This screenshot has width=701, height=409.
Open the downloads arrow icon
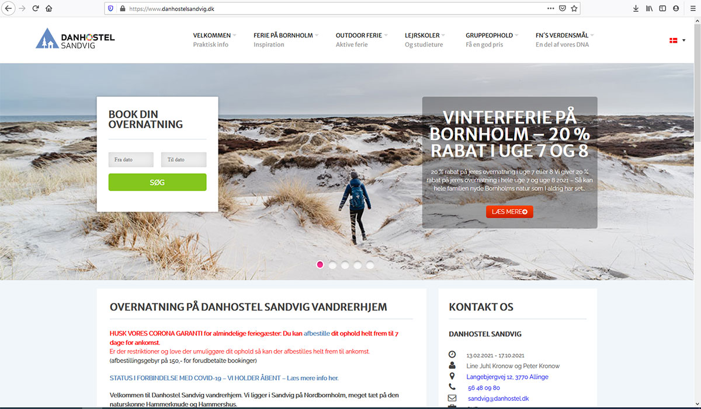point(636,8)
